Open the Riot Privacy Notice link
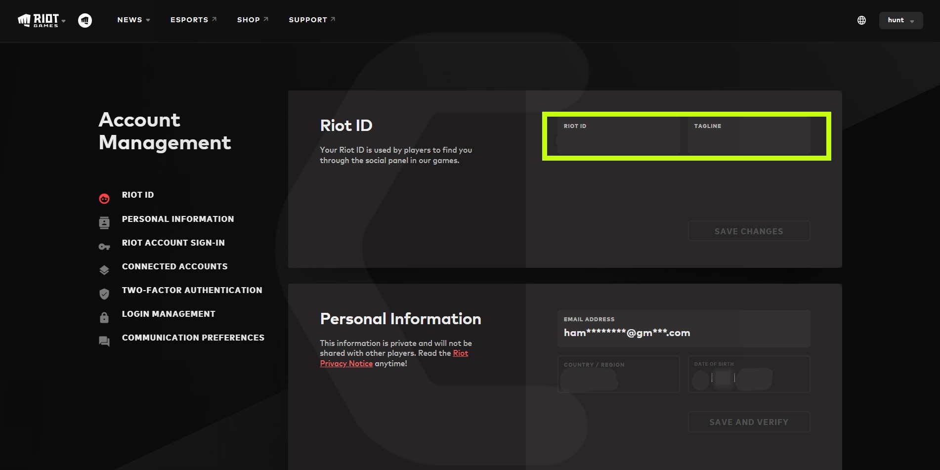This screenshot has width=940, height=470. [394, 358]
